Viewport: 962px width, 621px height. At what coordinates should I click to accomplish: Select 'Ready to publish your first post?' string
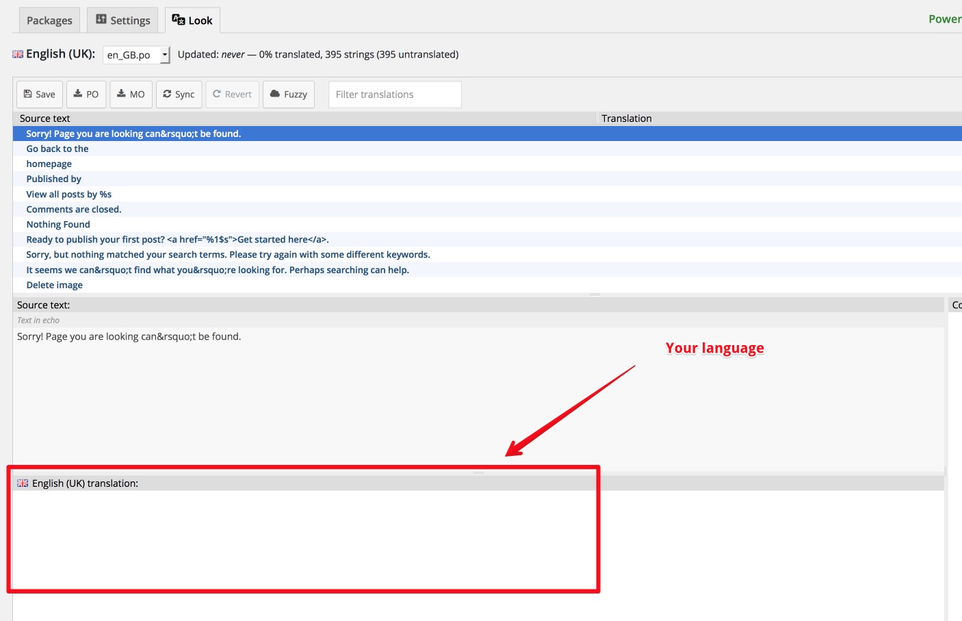(x=487, y=240)
